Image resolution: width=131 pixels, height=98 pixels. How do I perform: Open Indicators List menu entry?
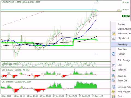click(x=124, y=33)
